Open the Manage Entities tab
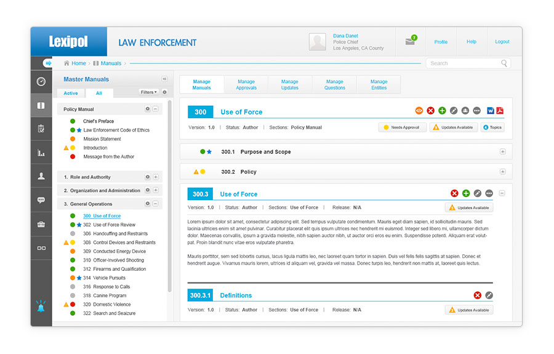The width and height of the screenshot is (554, 354). point(379,84)
